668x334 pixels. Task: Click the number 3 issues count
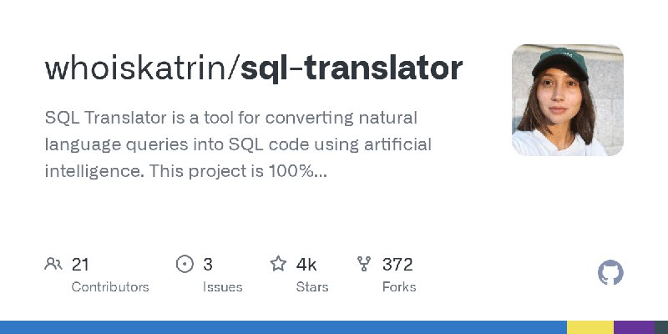pyautogui.click(x=207, y=265)
